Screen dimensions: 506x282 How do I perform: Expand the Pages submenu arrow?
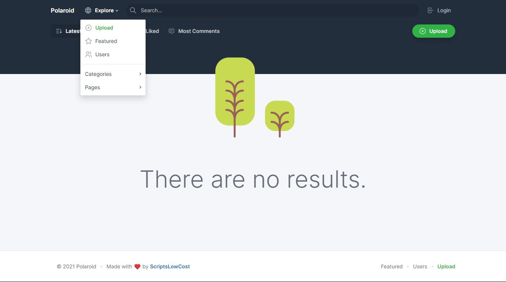140,87
